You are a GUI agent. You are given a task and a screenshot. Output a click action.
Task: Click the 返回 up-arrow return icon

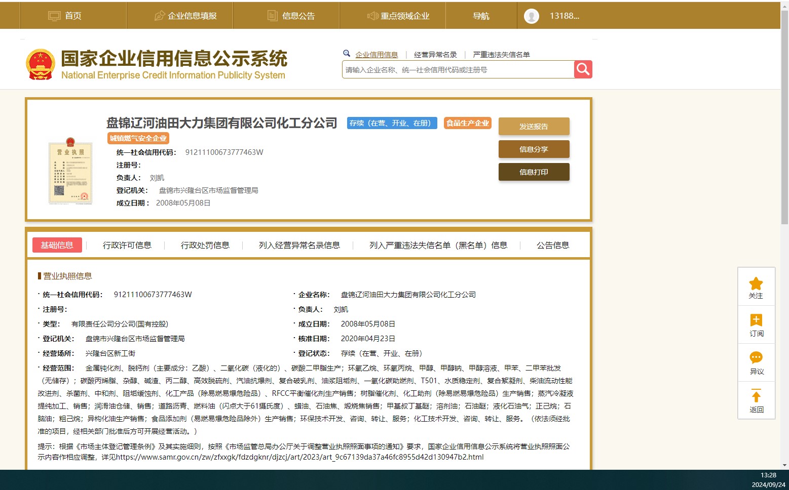tap(756, 396)
